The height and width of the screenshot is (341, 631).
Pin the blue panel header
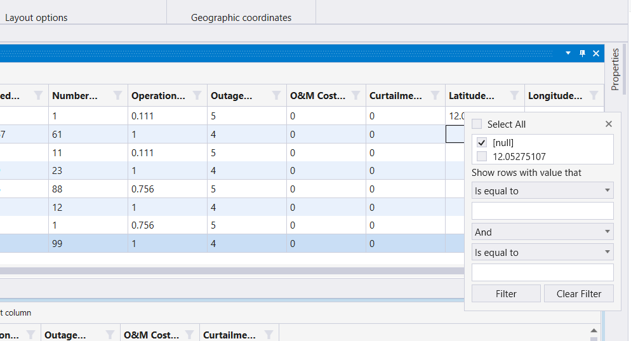coord(582,53)
